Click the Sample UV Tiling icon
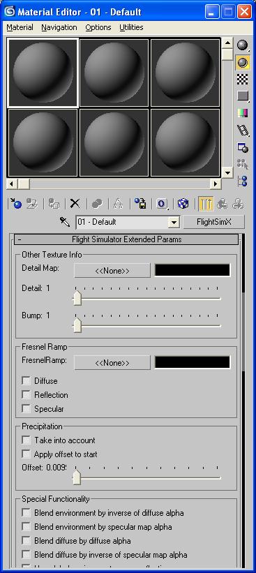The height and width of the screenshot is (573, 256). tap(243, 96)
